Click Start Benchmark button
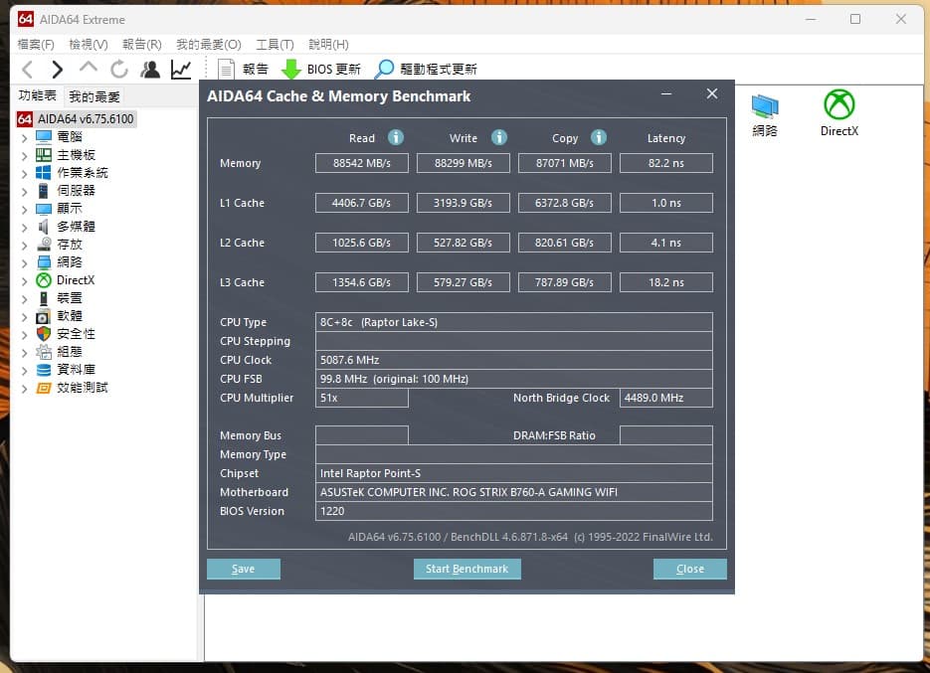This screenshot has height=673, width=930. 466,569
